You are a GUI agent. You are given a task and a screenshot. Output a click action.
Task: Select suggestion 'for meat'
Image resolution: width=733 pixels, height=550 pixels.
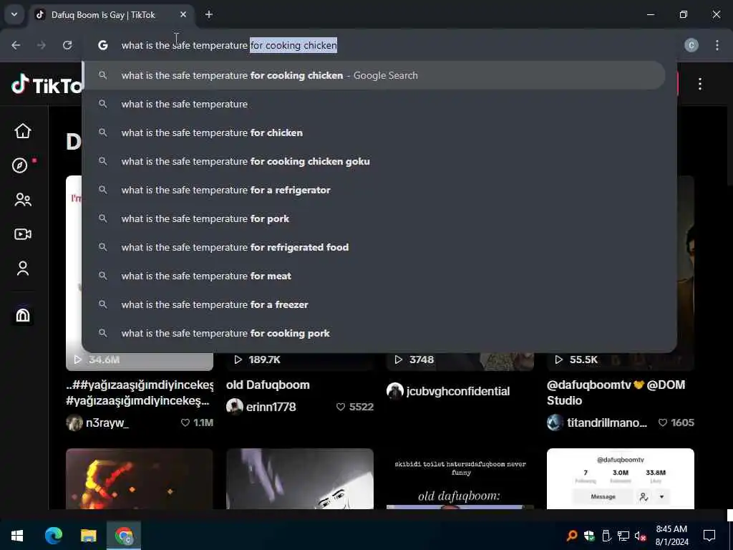point(374,276)
